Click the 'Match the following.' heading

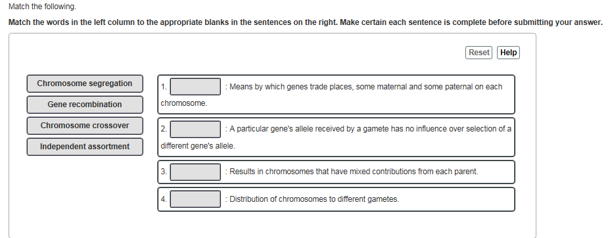click(x=42, y=7)
